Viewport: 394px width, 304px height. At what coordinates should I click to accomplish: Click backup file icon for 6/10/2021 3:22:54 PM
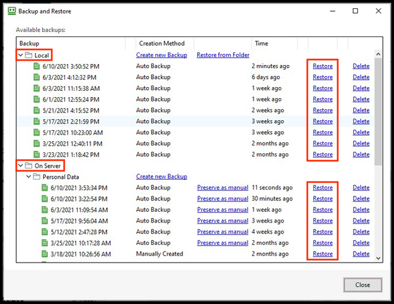click(44, 199)
